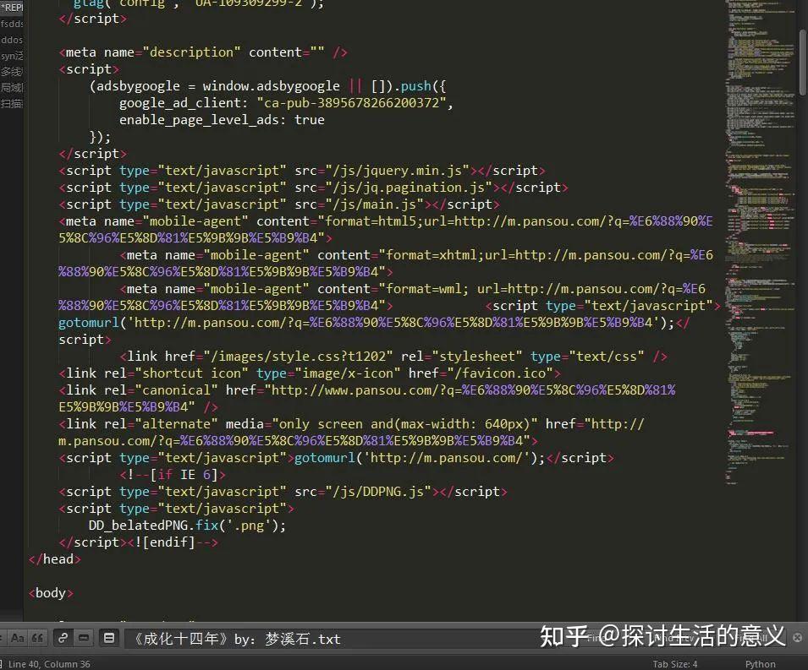
Task: Click Line 40, Column 36 status text
Action: tap(49, 664)
